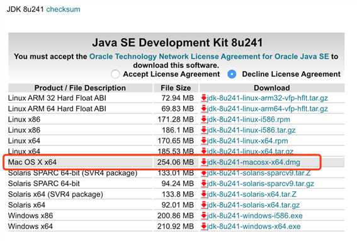The image size is (357, 241).
Task: Click download icon for linux-x64.rpm
Action: [204, 141]
